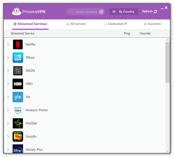Open the Favorites tab
The image size is (174, 157).
pyautogui.click(x=152, y=24)
